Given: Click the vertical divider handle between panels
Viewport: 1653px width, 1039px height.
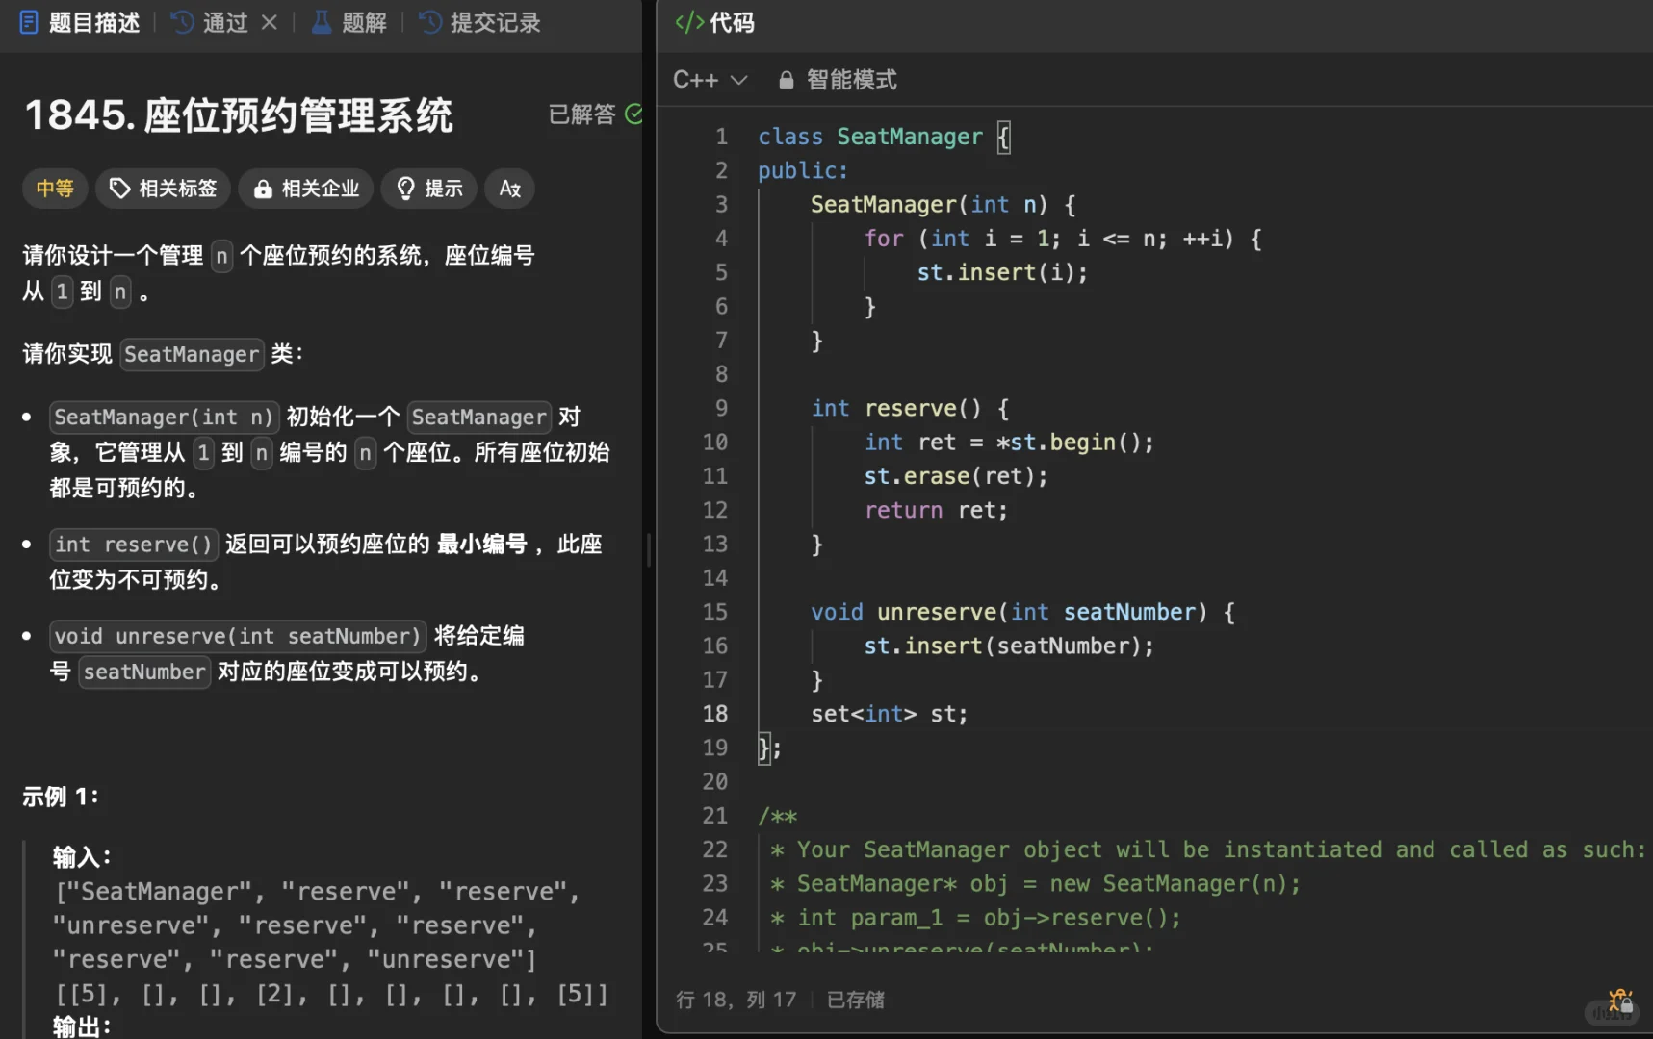Looking at the screenshot, I should tap(649, 548).
